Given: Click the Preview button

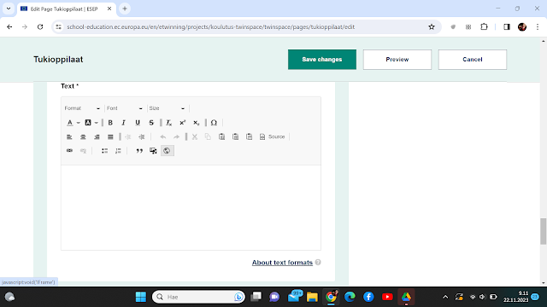Looking at the screenshot, I should tap(397, 60).
